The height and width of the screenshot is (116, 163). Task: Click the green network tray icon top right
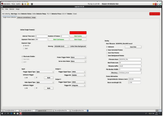click(160, 4)
